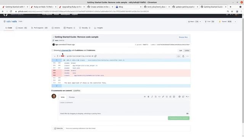Open the Starred lists dropdown arrow

(x=235, y=22)
